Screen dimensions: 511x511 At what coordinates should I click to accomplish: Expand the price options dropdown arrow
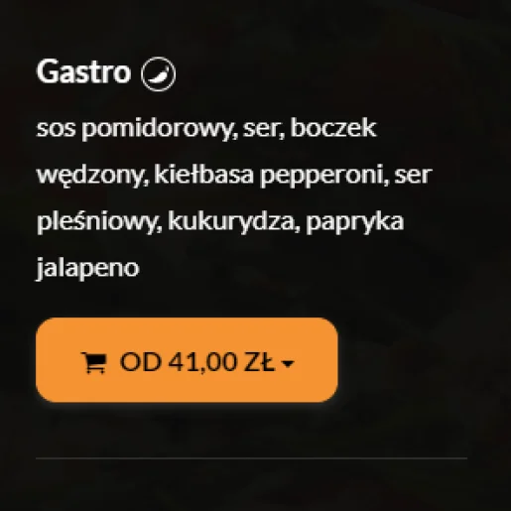click(288, 364)
